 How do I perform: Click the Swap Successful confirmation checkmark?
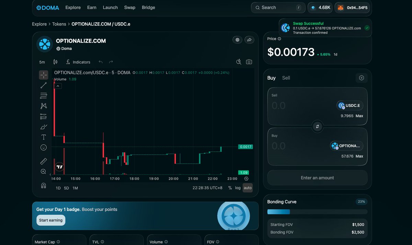367,28
